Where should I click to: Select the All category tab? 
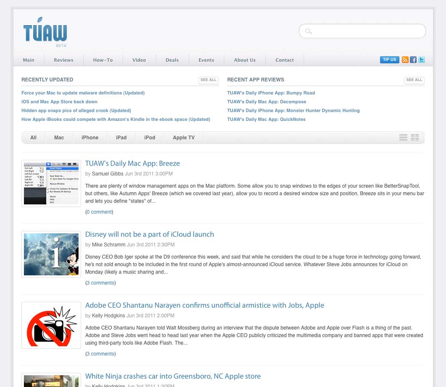[33, 138]
